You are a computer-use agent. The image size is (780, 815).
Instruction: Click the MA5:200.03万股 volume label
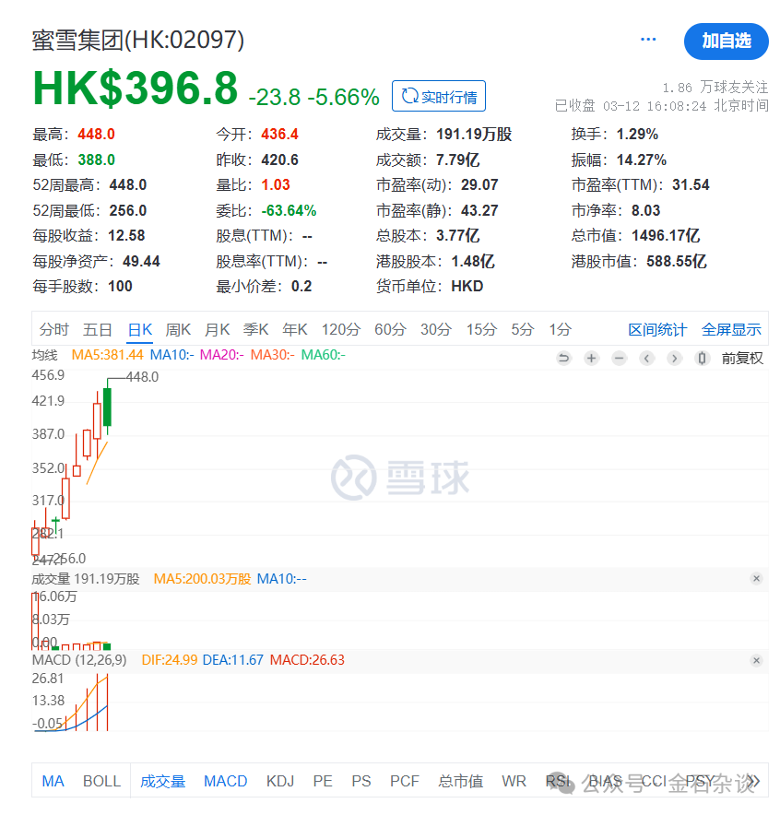point(202,578)
